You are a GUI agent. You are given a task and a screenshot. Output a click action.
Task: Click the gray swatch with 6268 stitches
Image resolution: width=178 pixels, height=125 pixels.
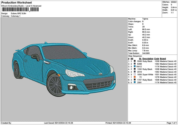click(135, 64)
